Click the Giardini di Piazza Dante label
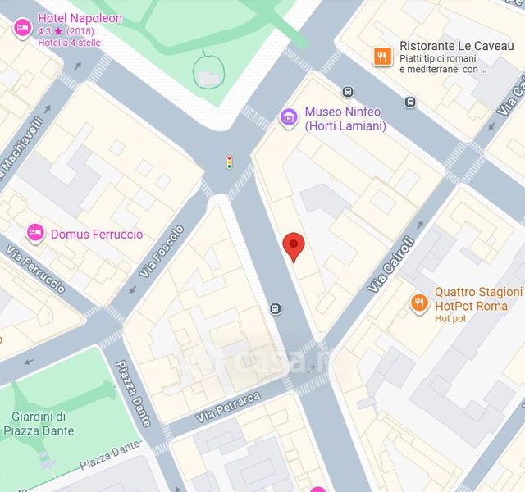This screenshot has height=492, width=525. (39, 423)
